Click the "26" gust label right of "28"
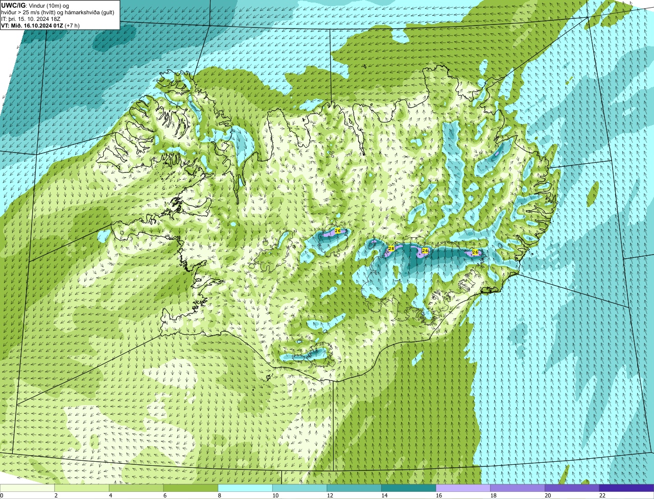Image resolution: width=654 pixels, height=499 pixels. 425,251
